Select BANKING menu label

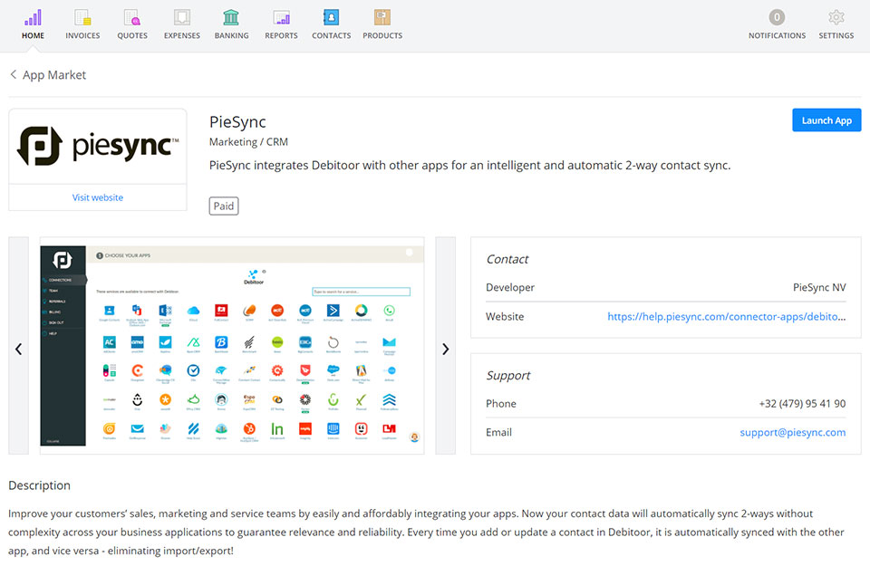tap(231, 35)
